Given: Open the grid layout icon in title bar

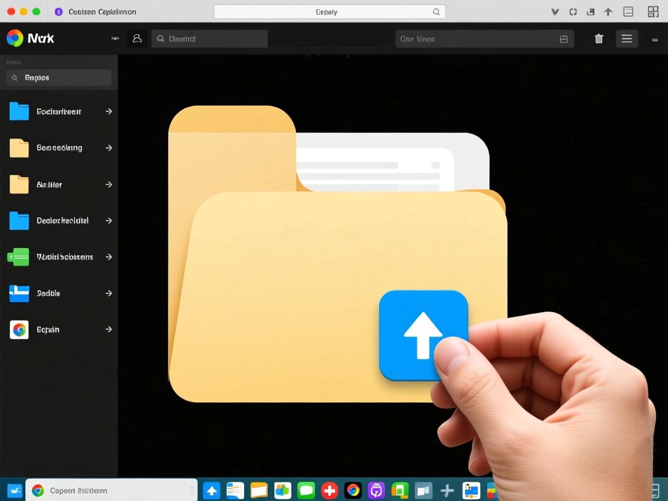Looking at the screenshot, I should [653, 12].
